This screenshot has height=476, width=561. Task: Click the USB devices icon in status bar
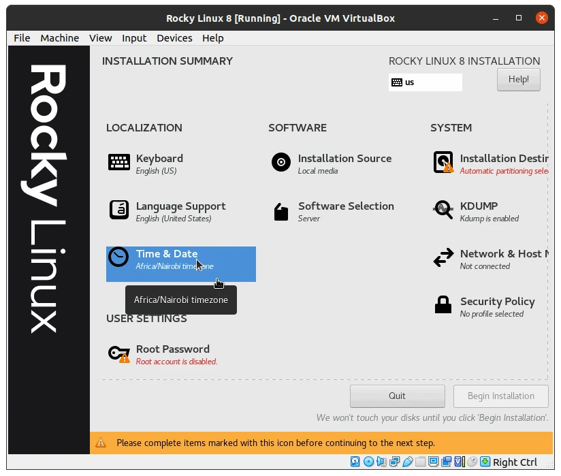408,462
